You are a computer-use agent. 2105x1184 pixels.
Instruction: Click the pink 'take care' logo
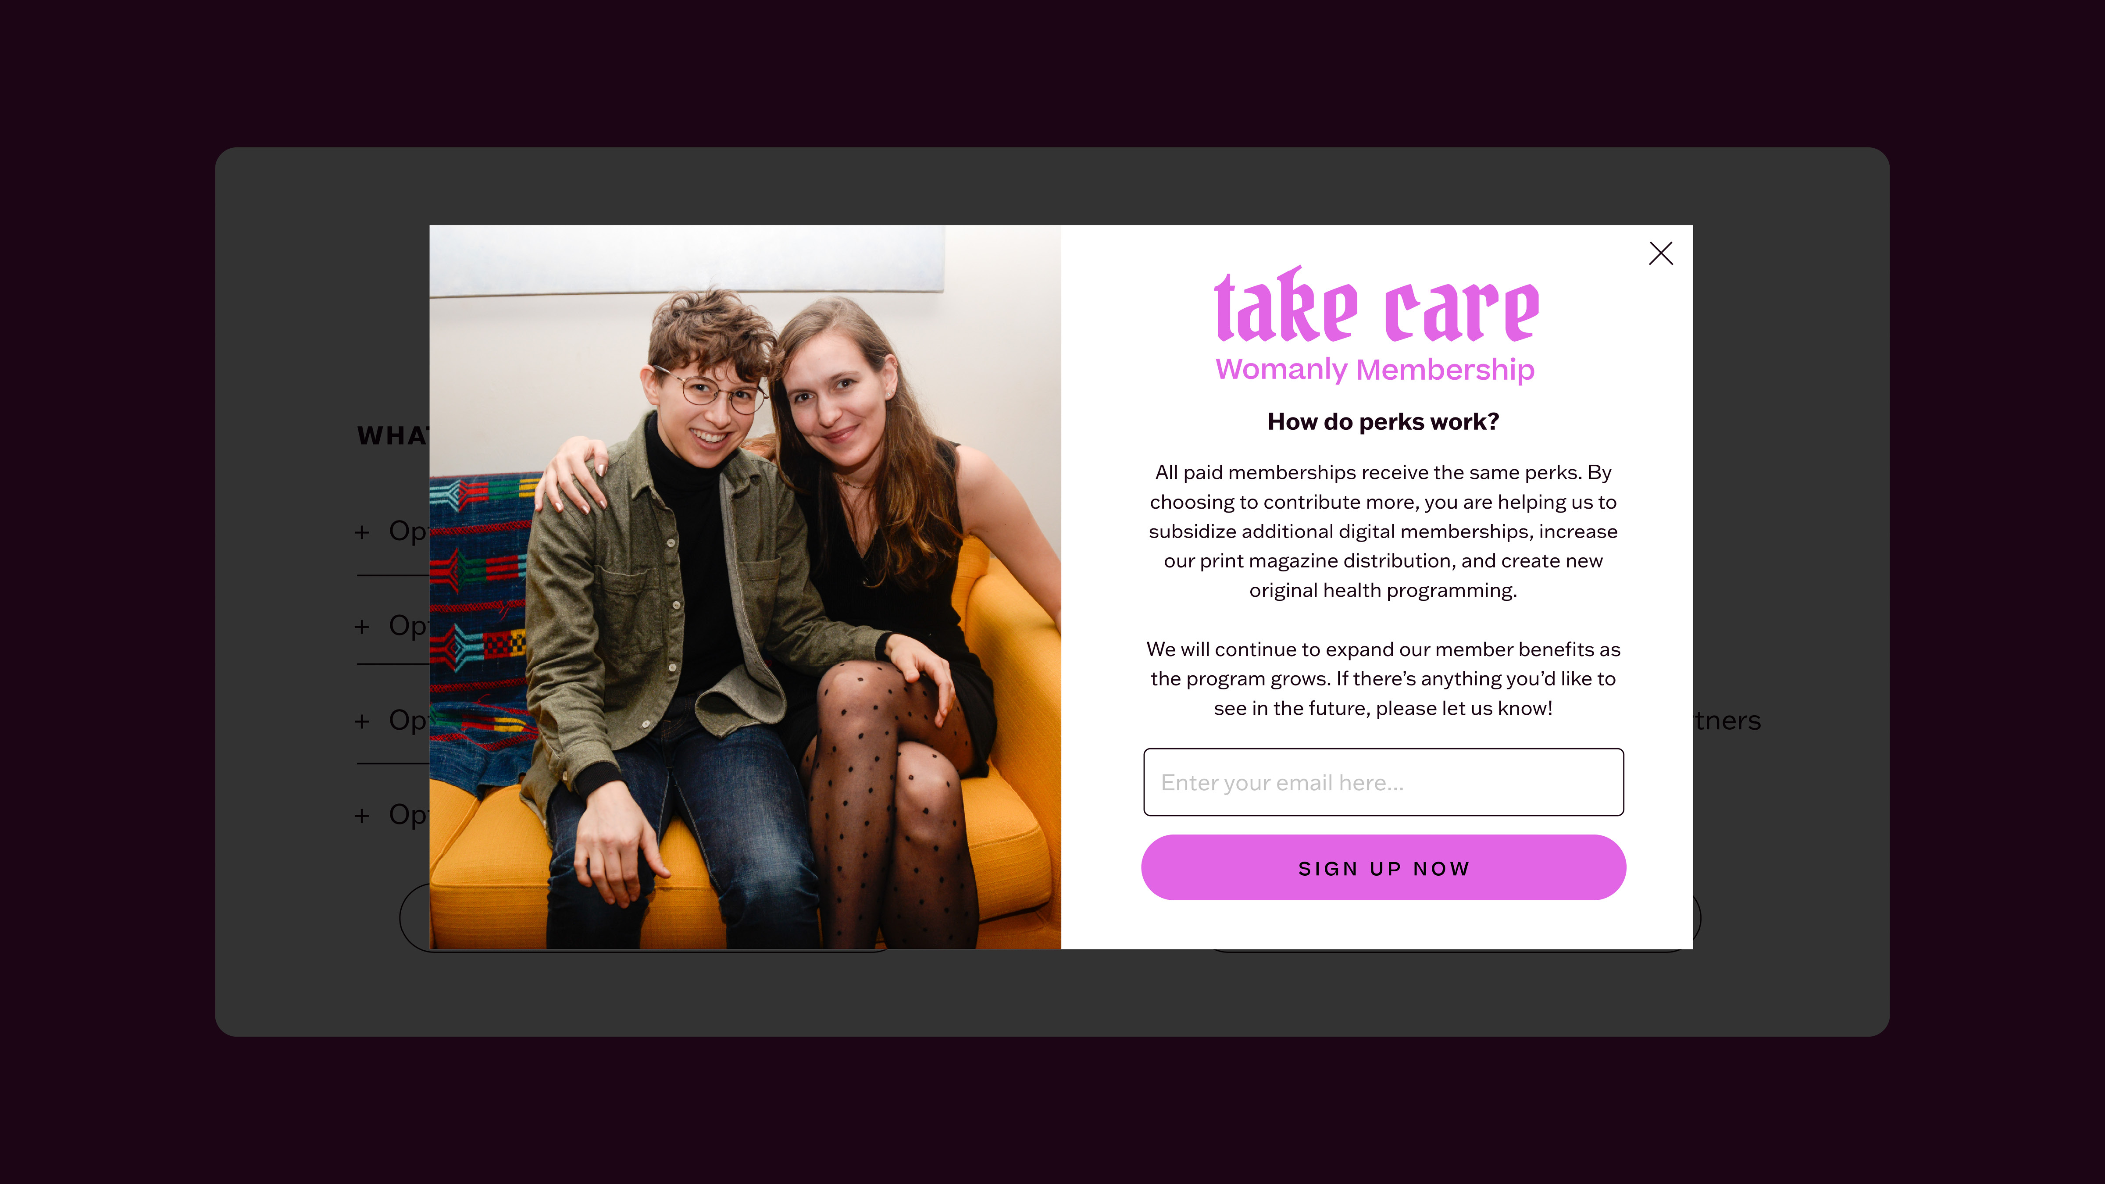pos(1376,305)
